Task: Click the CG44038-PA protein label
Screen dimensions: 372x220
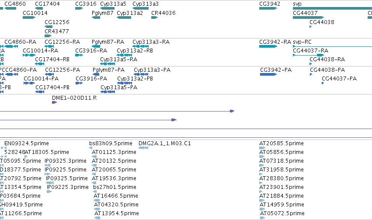Action: coord(327,70)
